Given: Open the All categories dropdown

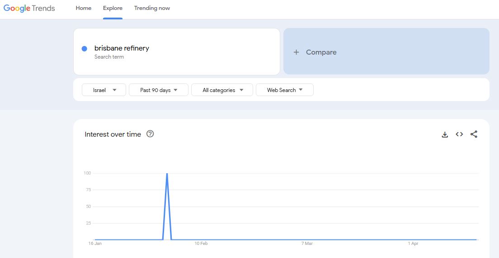Looking at the screenshot, I should tap(222, 90).
